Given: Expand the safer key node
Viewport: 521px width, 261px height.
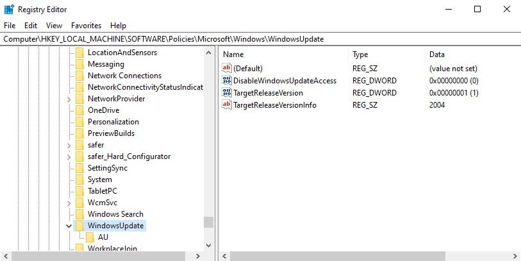Looking at the screenshot, I should 69,145.
